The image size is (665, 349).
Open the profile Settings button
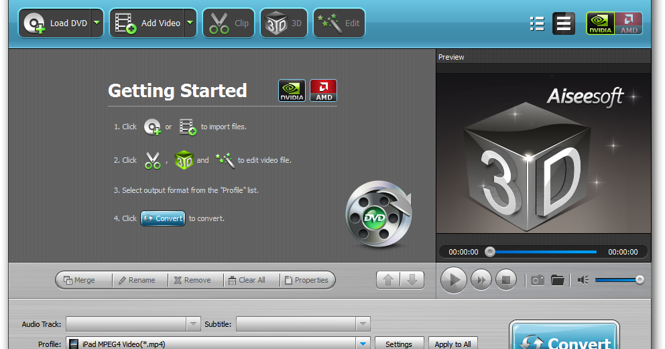click(399, 344)
